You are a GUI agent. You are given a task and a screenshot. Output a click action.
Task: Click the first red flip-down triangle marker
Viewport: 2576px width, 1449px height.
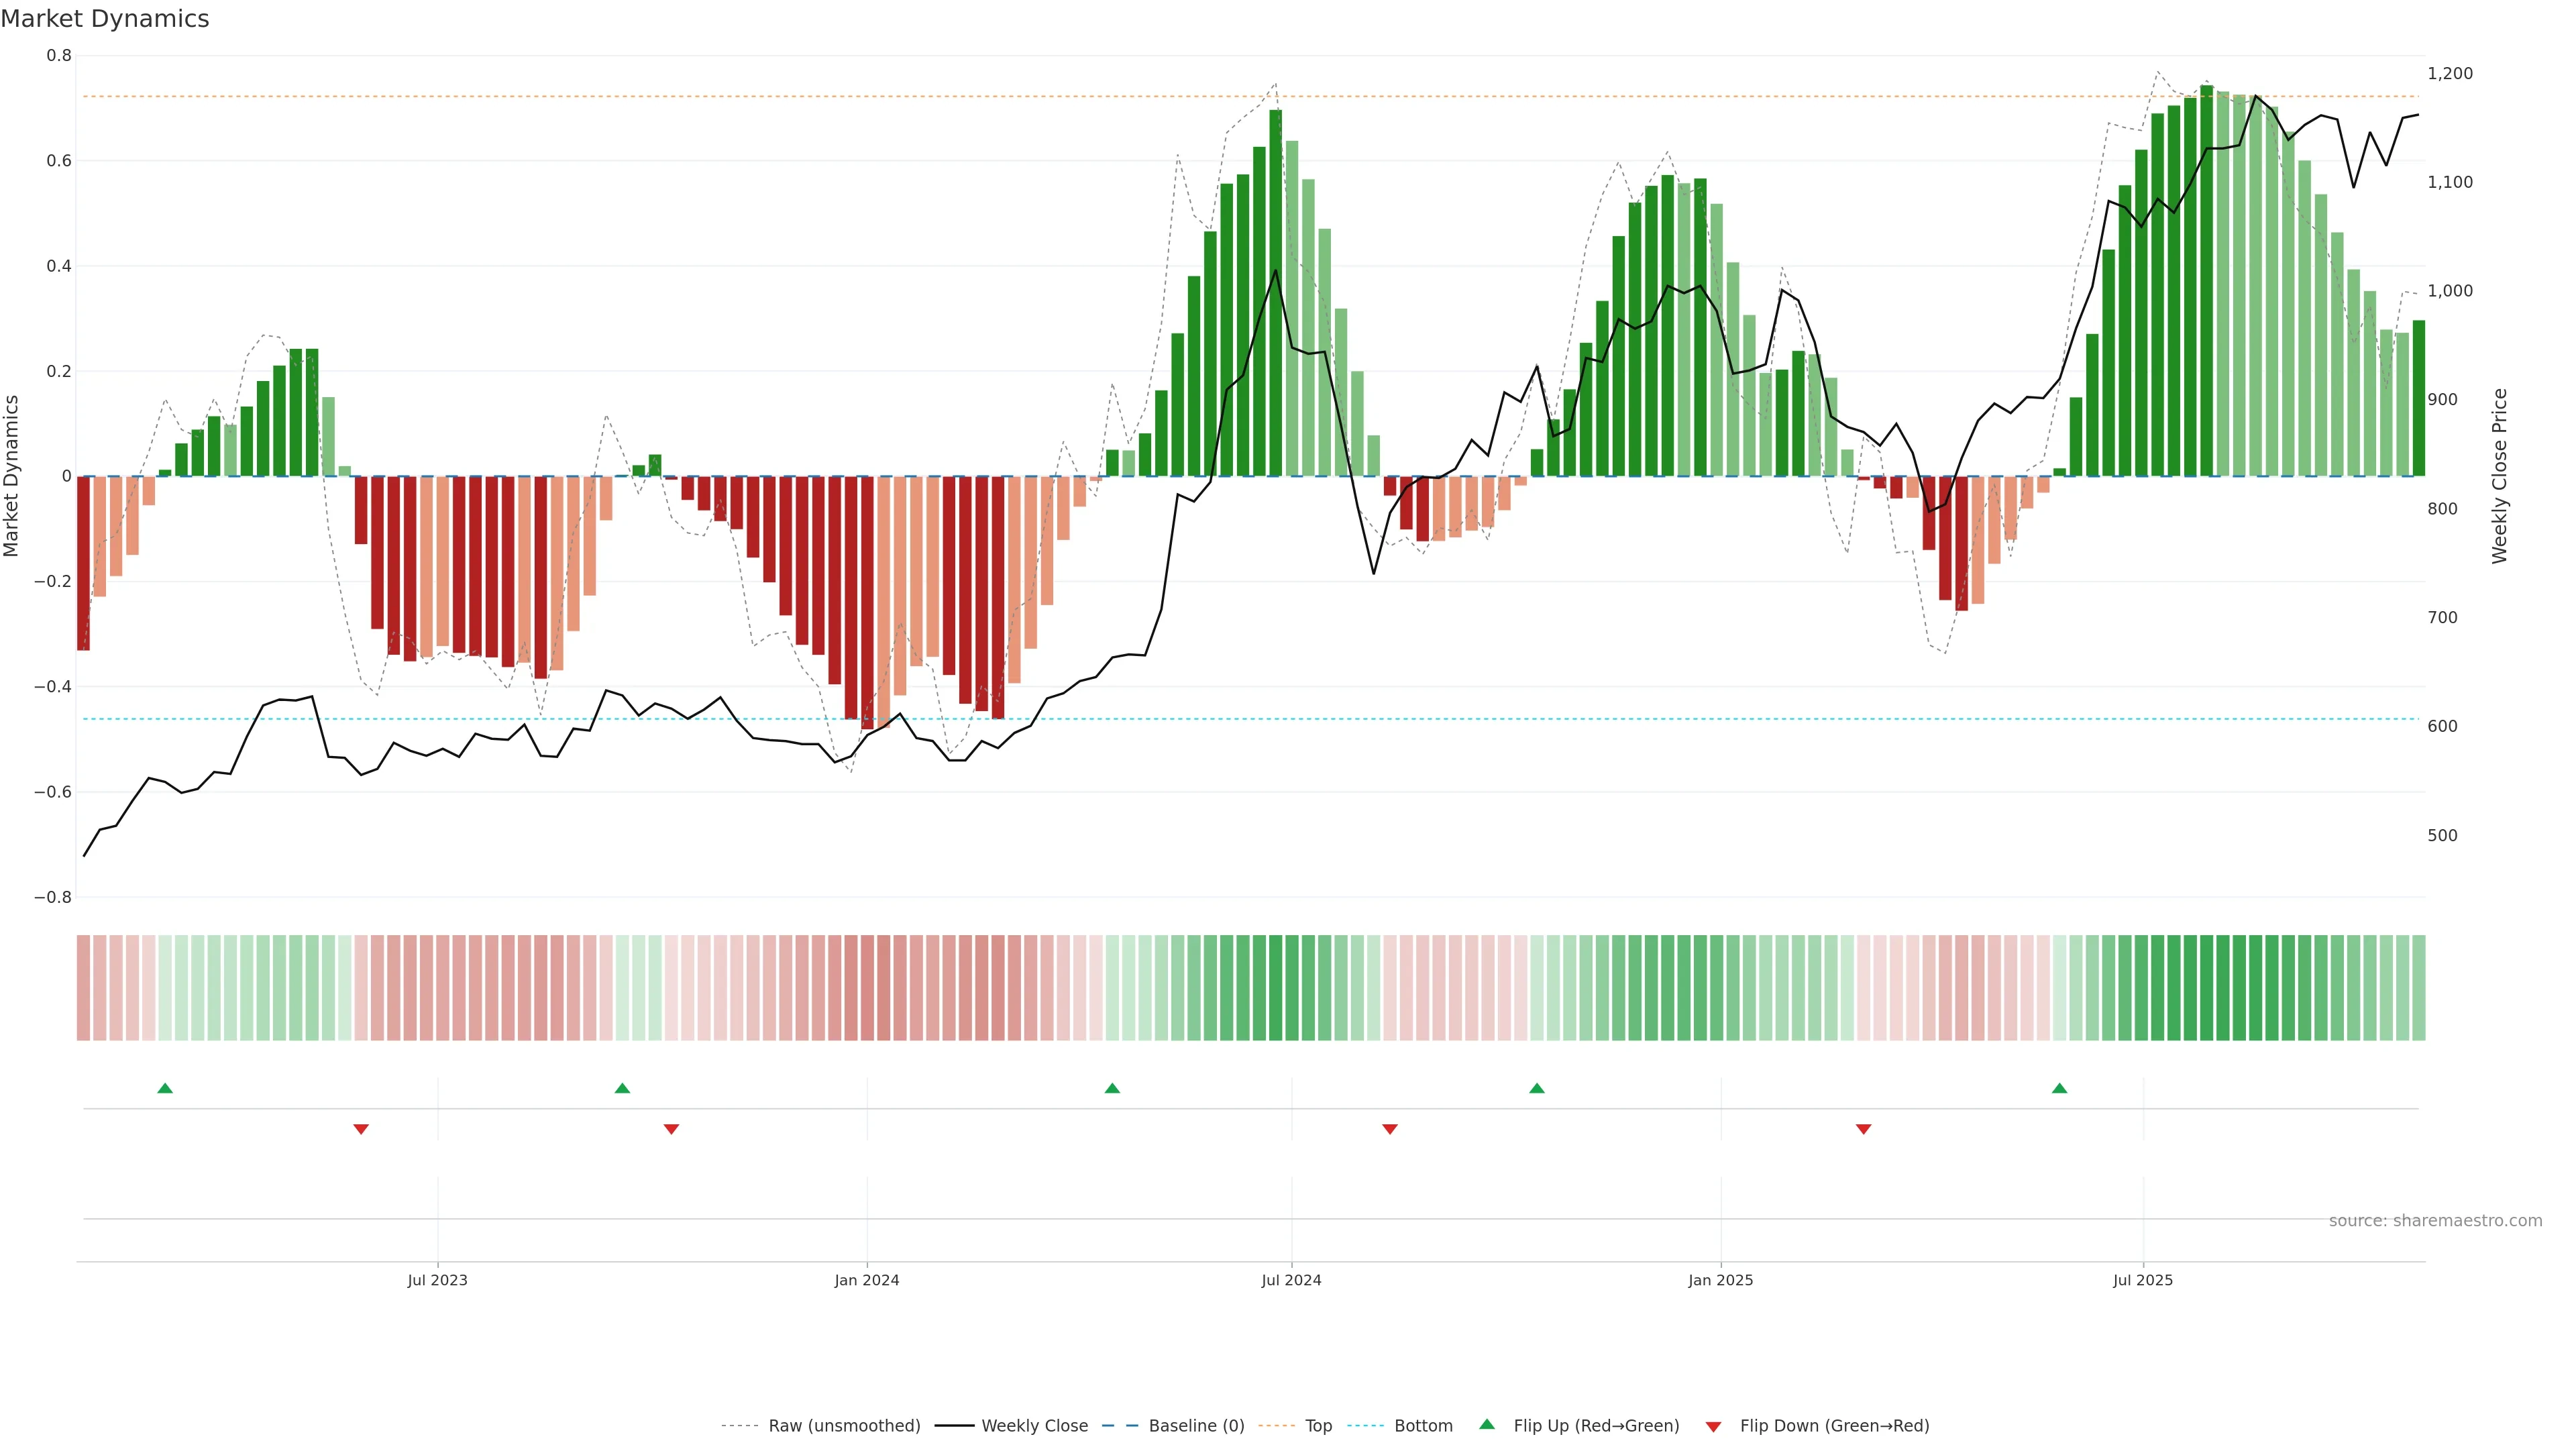(x=361, y=1129)
